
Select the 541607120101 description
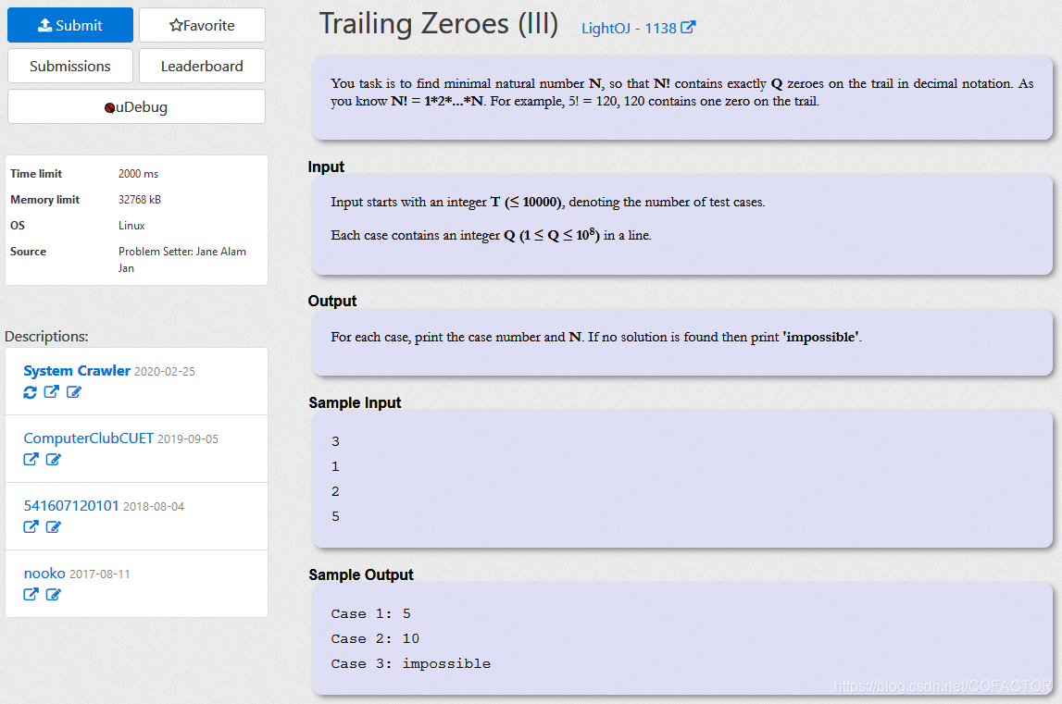point(71,506)
